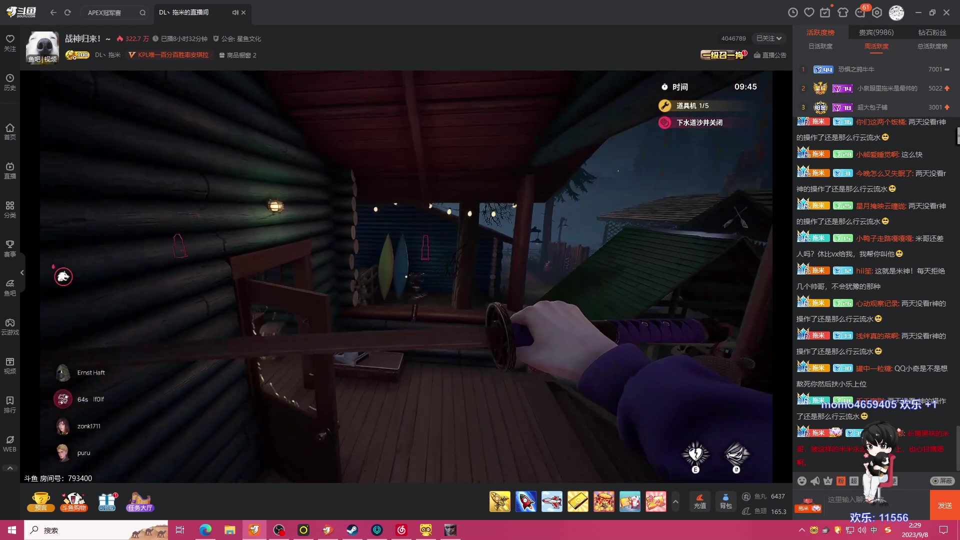Open the user profile avatar in title bar
Viewport: 960px width, 540px height.
click(x=896, y=12)
